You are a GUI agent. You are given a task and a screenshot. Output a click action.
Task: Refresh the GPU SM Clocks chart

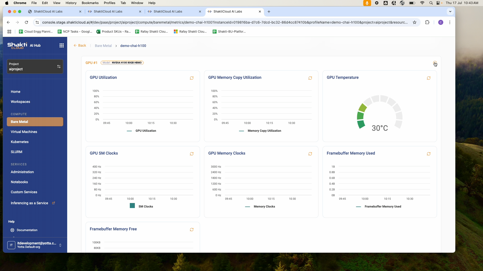pyautogui.click(x=192, y=154)
